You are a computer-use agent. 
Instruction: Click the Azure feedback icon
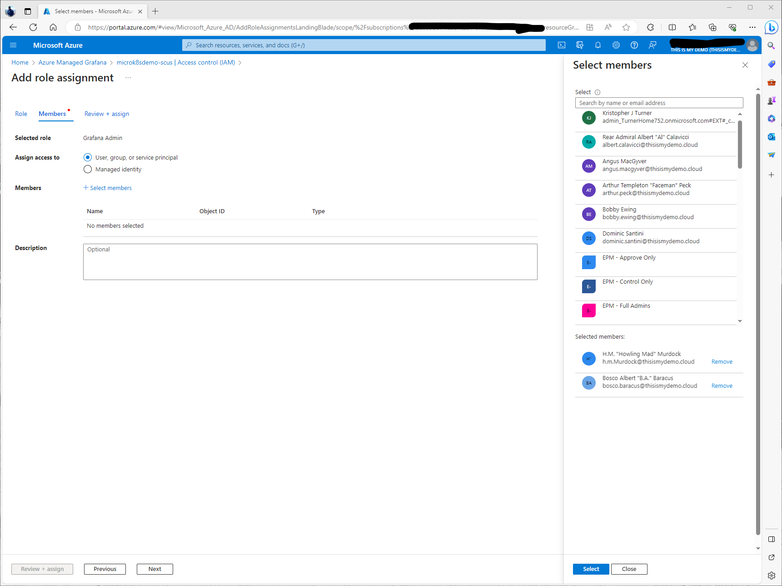pyautogui.click(x=652, y=45)
